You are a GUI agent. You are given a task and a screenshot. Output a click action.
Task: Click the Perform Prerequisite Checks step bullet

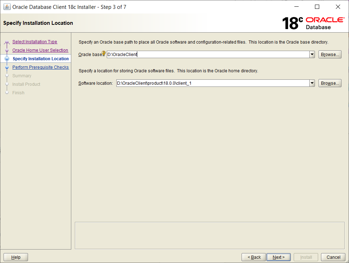tap(7, 67)
